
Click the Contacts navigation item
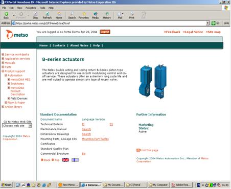click(59, 45)
